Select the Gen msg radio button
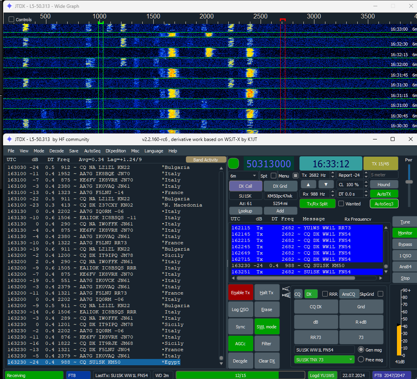417x379 pixels. click(x=361, y=350)
